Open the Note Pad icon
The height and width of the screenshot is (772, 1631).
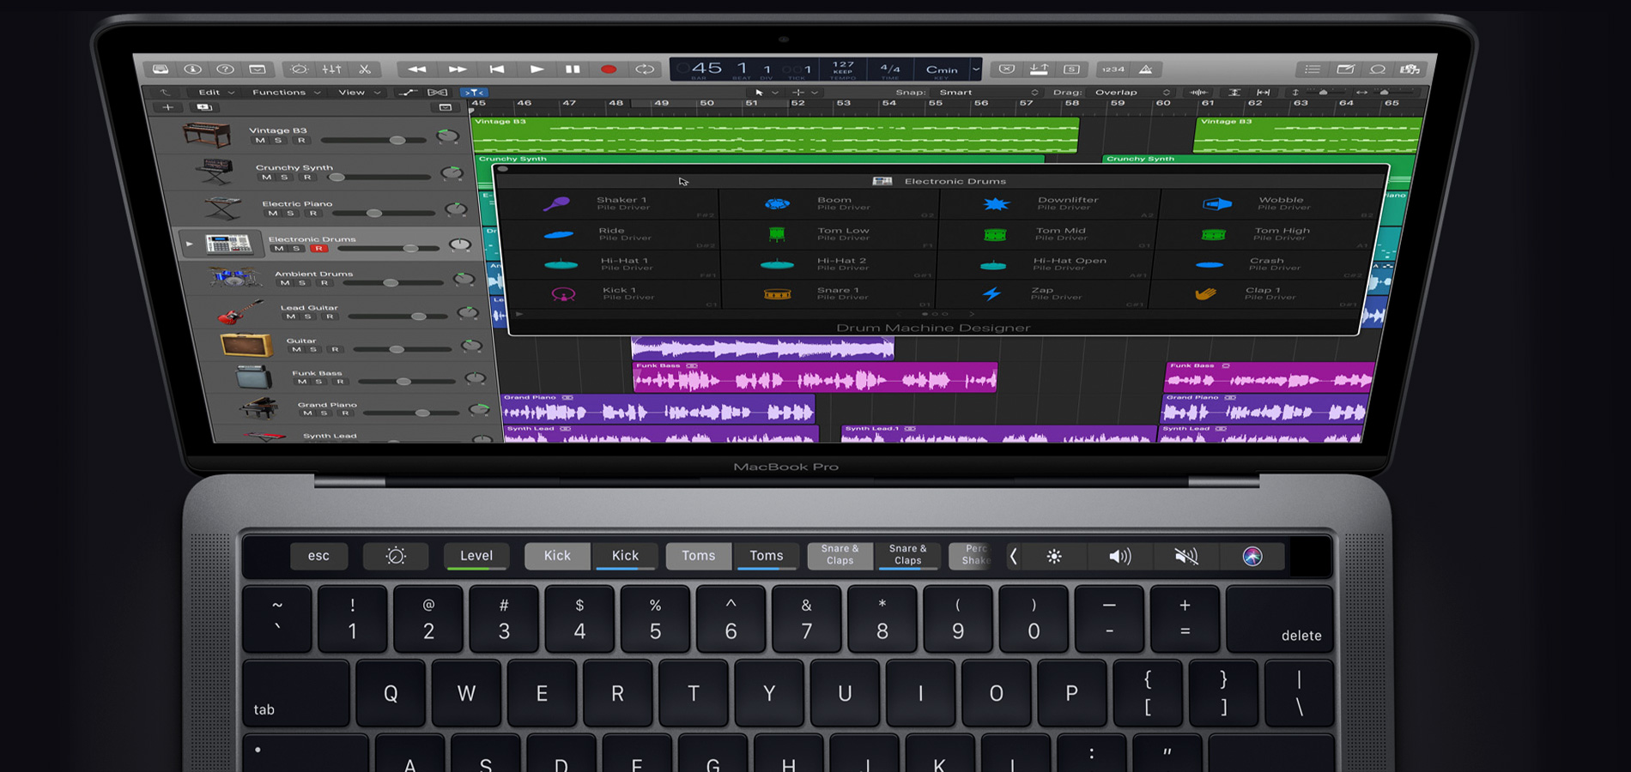click(1345, 69)
